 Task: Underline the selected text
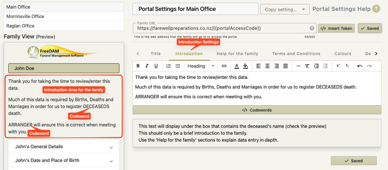156,66
